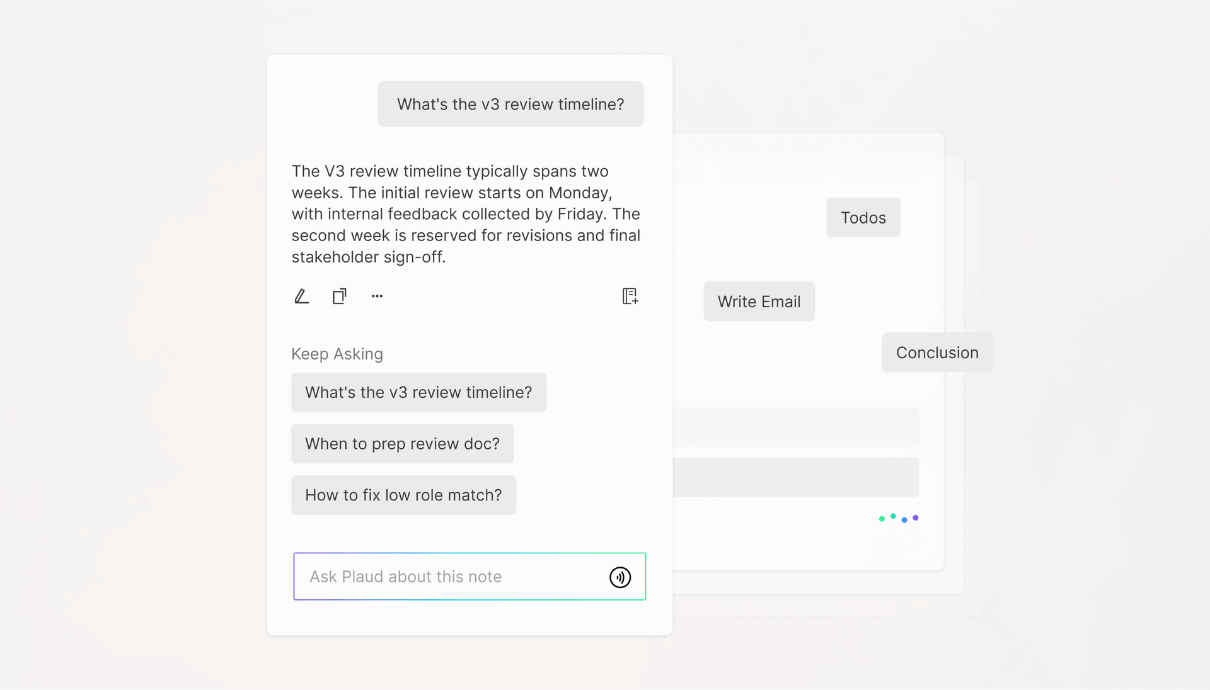Click the lighter upper placeholder bar
1210x690 pixels.
[795, 427]
